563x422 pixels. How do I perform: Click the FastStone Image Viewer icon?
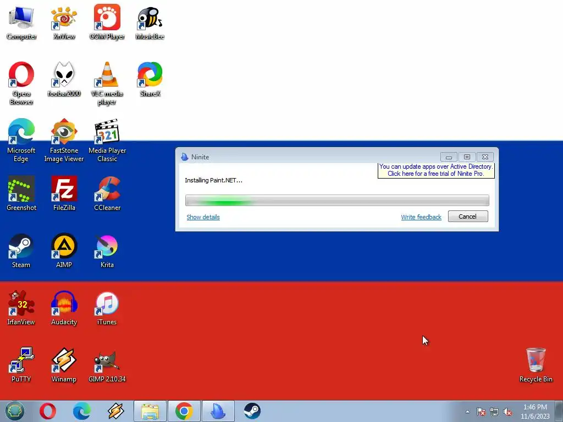tap(64, 140)
